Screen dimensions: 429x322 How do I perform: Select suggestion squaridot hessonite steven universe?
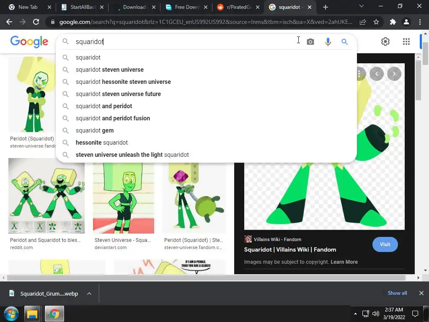click(206, 82)
